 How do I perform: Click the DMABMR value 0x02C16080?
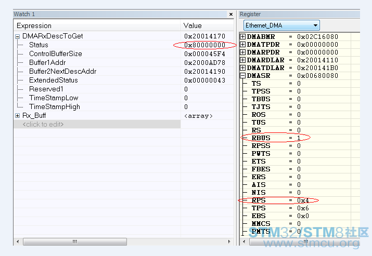point(318,37)
